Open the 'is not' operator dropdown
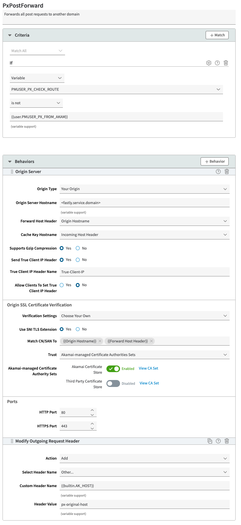The height and width of the screenshot is (525, 241). [x=36, y=103]
